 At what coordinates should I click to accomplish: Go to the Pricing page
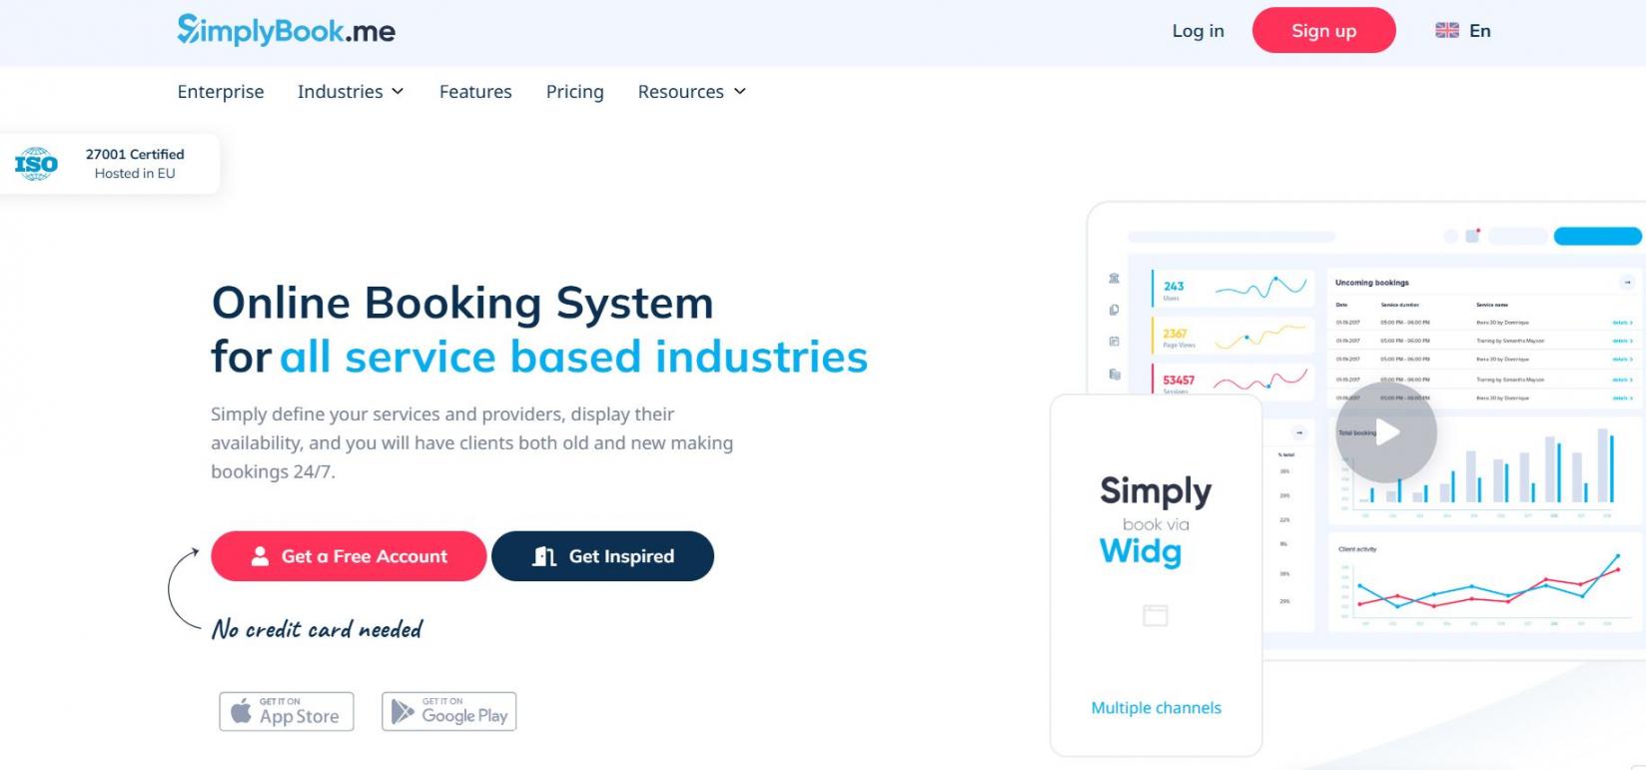(x=574, y=92)
